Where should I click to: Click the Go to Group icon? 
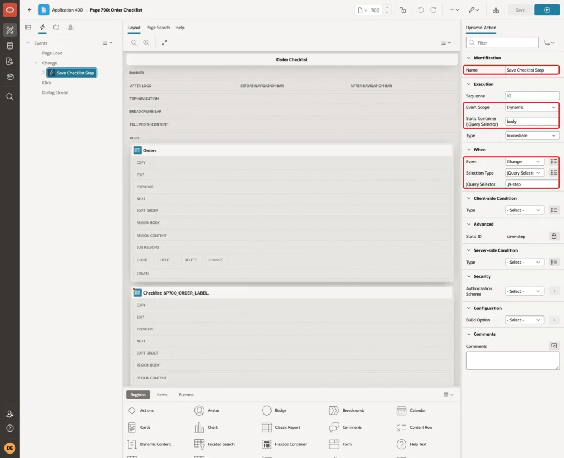point(549,43)
